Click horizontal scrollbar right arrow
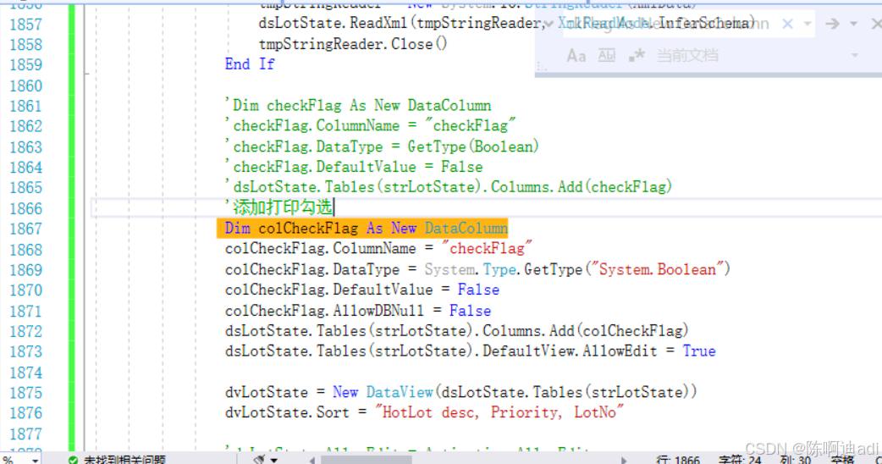This screenshot has height=464, width=882. point(623,460)
